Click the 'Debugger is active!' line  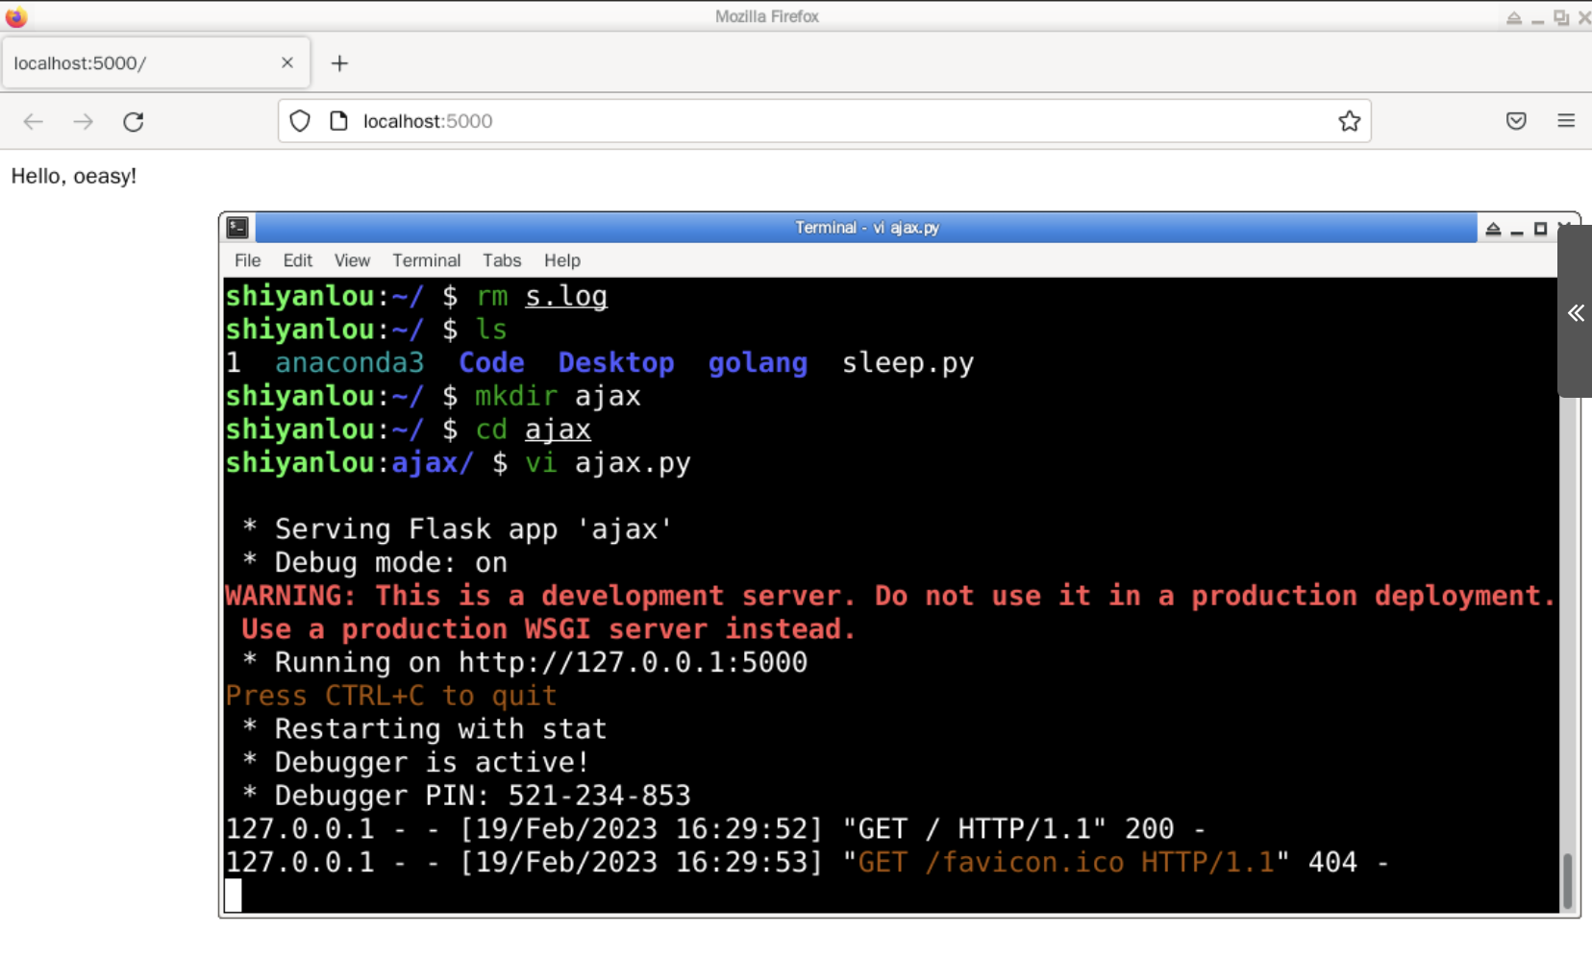[x=416, y=762]
